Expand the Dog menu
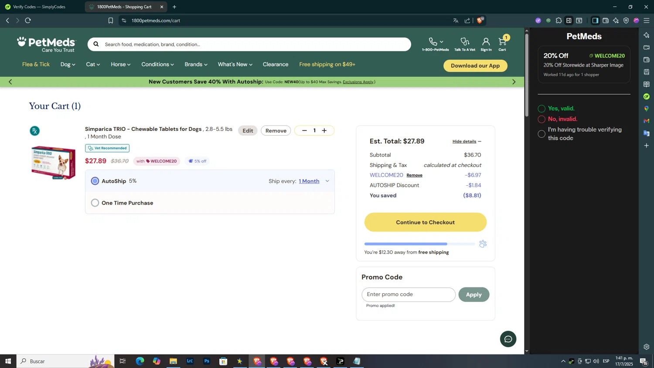Screen dimensions: 654x368 click(x=68, y=65)
